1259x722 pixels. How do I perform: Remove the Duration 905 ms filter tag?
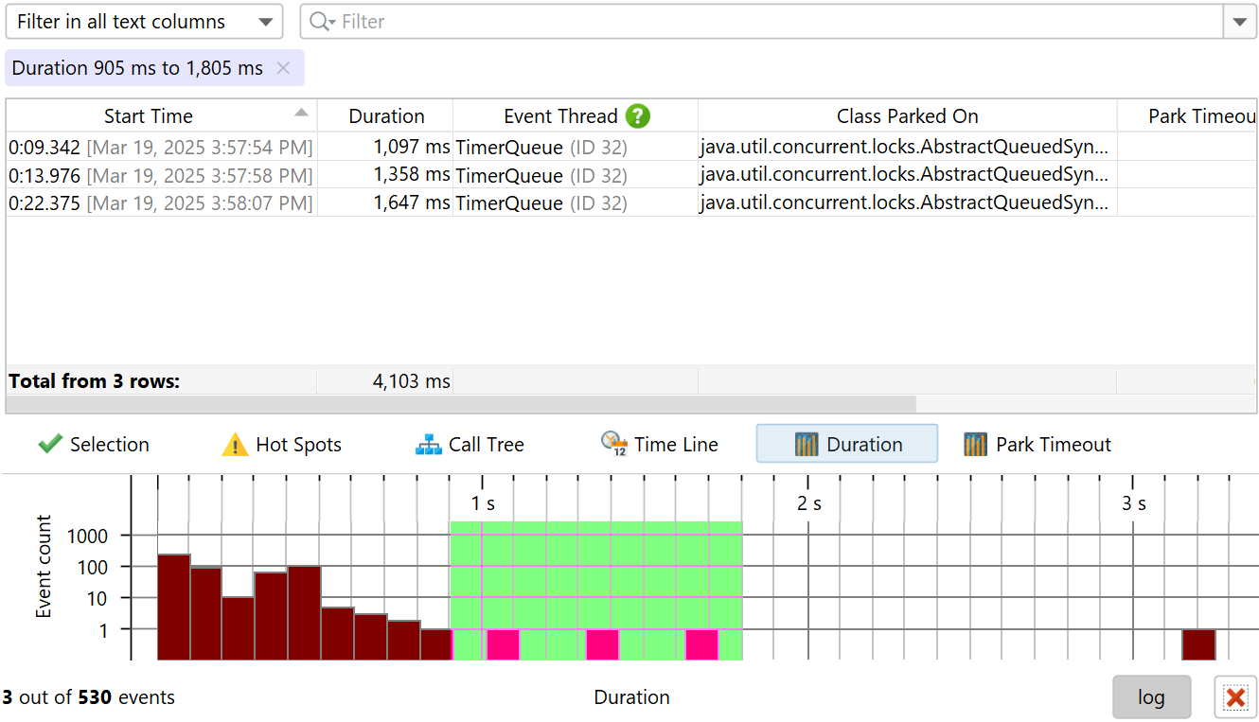tap(283, 68)
